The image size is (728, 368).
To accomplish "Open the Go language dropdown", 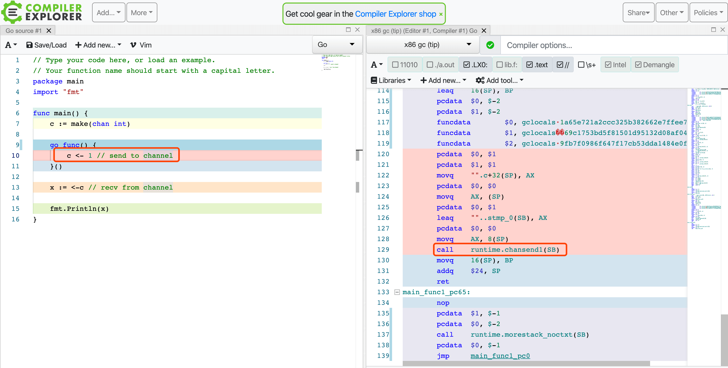I will tap(337, 44).
